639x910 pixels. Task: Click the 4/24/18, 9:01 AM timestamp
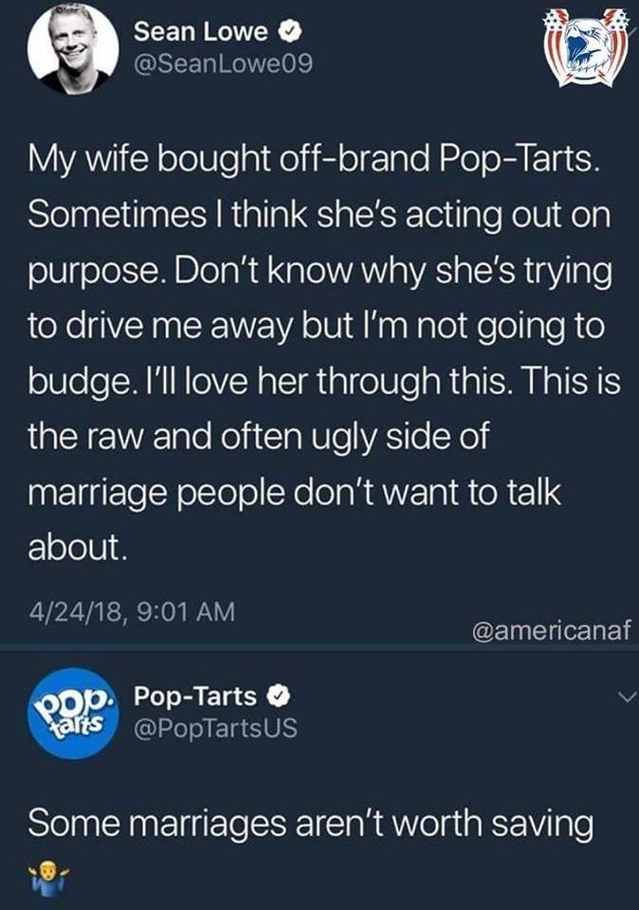click(132, 611)
